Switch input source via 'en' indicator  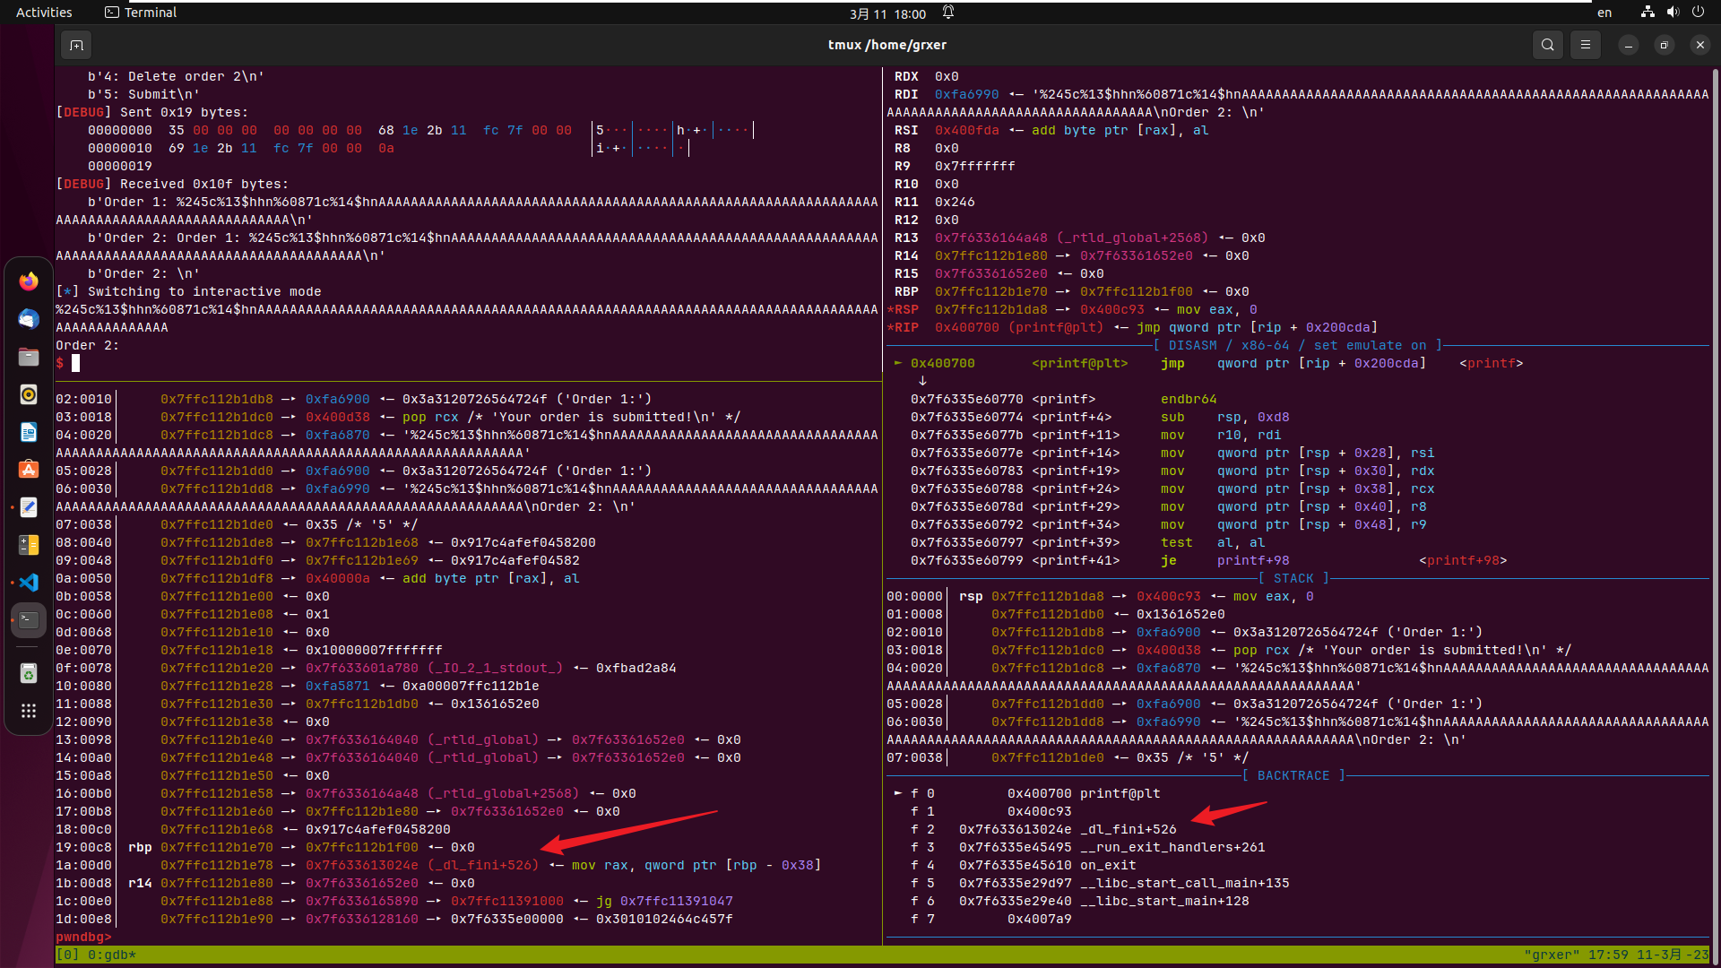click(1604, 13)
